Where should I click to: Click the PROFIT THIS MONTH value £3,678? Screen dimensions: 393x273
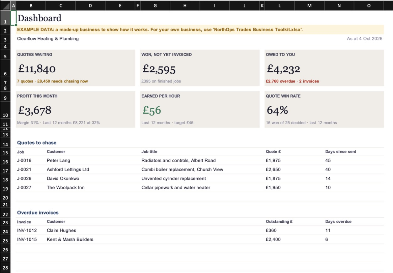coord(35,110)
